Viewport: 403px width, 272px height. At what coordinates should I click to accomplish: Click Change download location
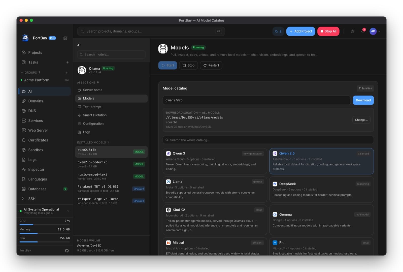tap(361, 120)
